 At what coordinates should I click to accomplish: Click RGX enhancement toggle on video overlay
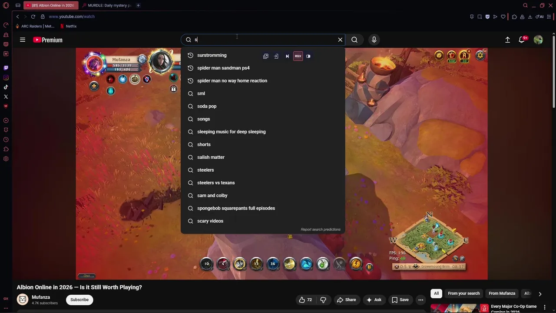[x=298, y=56]
